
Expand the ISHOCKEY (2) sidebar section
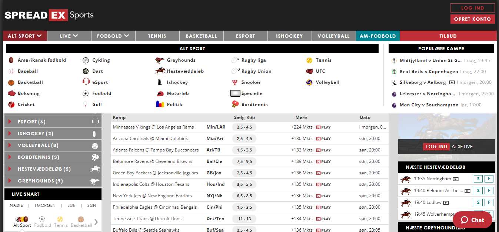tap(53, 133)
